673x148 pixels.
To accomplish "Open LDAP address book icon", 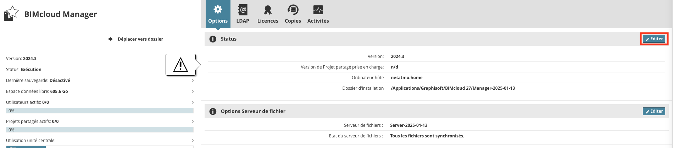I will pos(243,10).
